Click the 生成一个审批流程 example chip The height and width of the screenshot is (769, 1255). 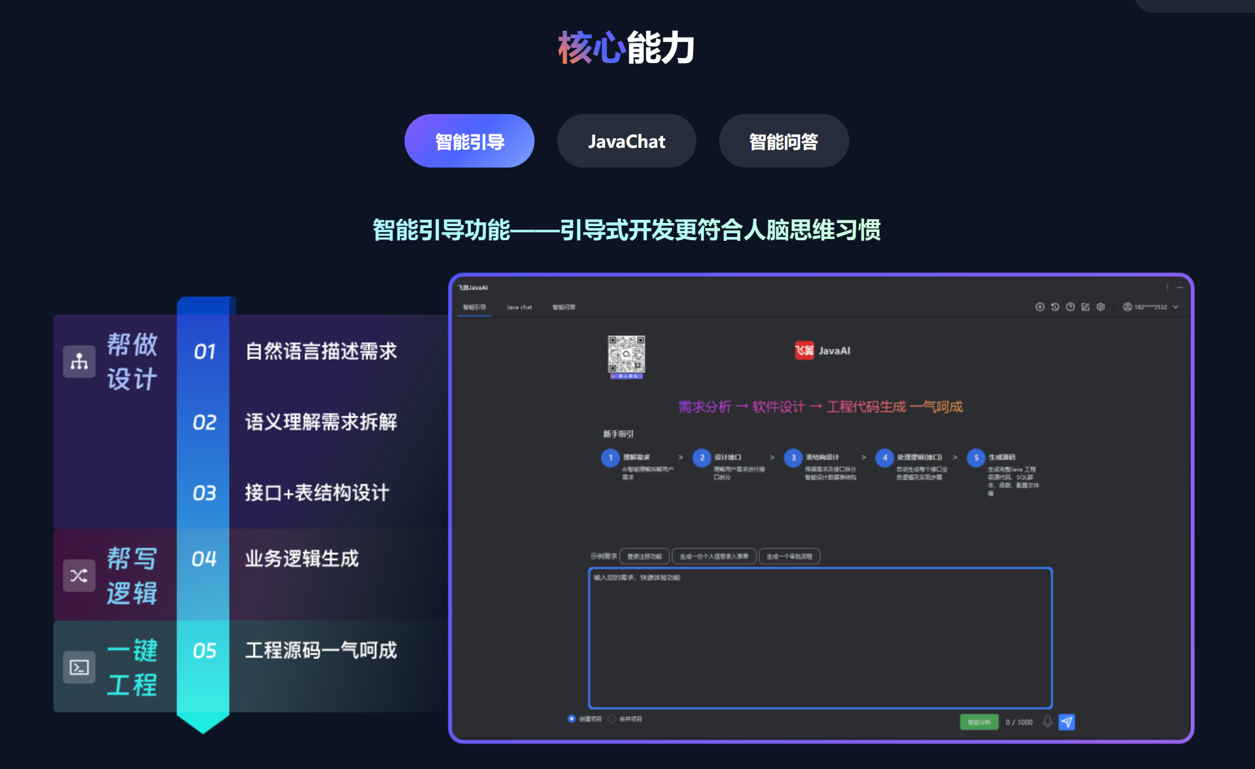click(x=789, y=556)
